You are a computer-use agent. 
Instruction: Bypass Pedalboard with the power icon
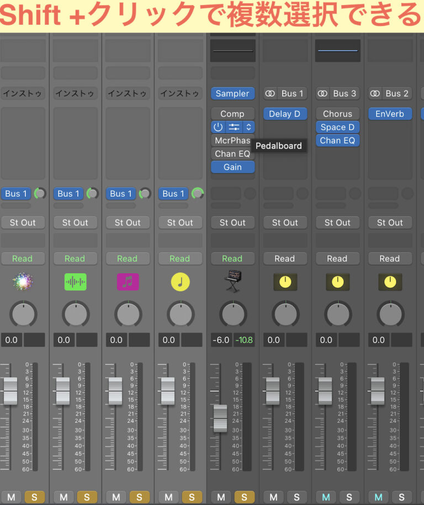pyautogui.click(x=218, y=127)
